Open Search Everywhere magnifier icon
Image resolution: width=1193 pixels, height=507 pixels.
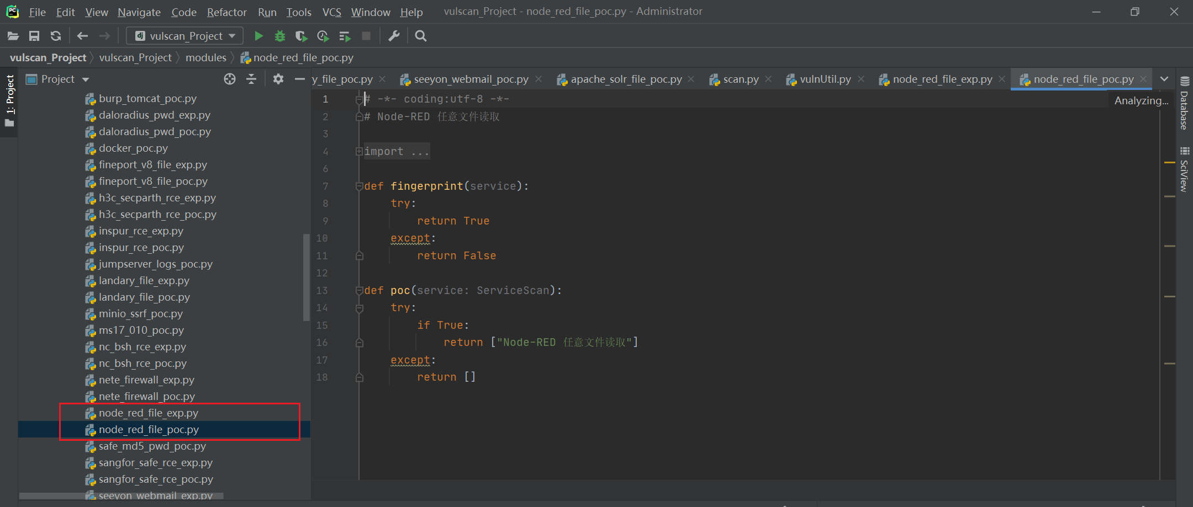tap(421, 36)
